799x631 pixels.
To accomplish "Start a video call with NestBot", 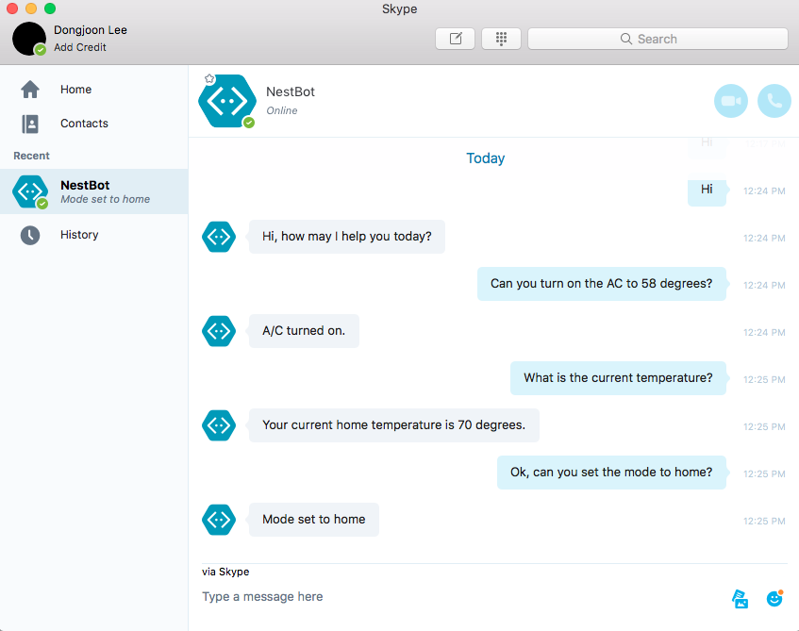I will point(731,101).
